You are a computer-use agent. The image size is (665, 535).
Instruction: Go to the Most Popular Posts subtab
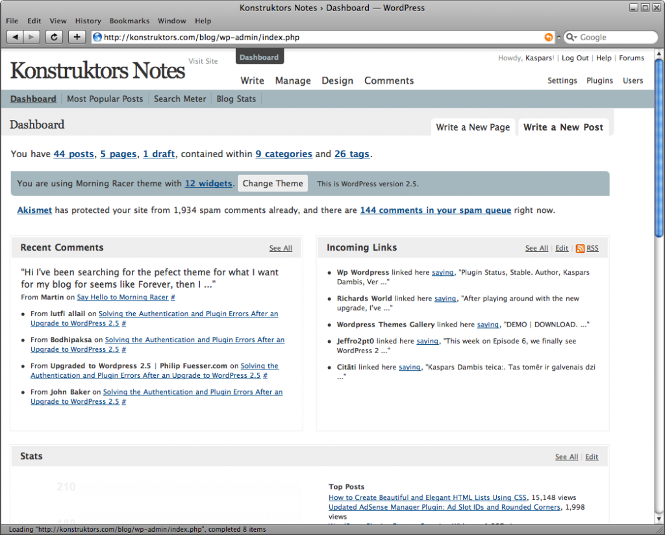105,99
